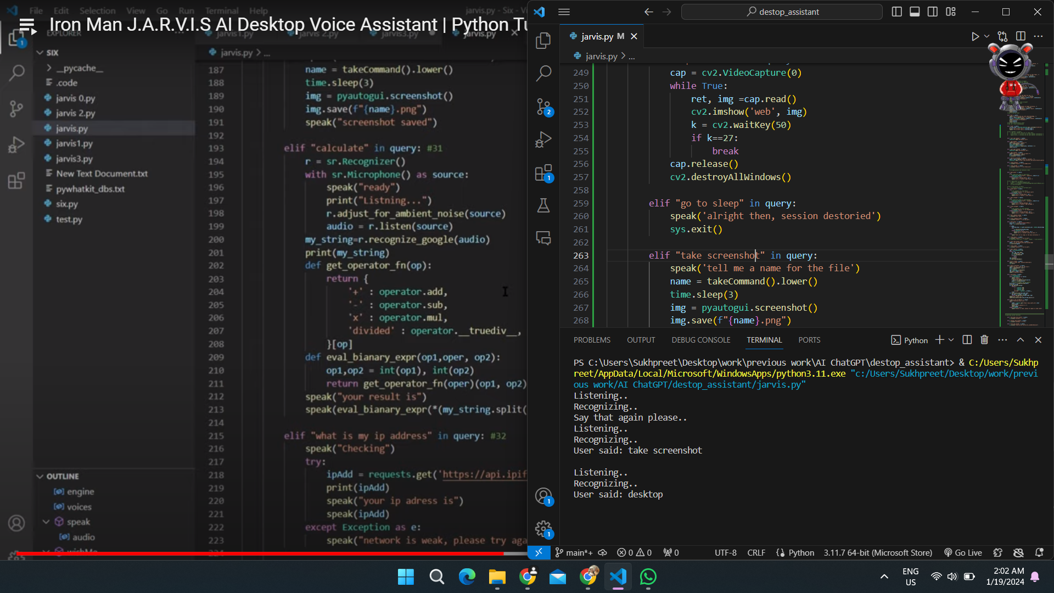Select the encoding UTF-8 in the status bar
The image size is (1054, 593).
pyautogui.click(x=726, y=552)
